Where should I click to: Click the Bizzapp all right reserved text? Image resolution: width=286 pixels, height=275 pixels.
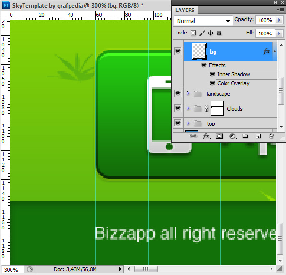click(x=186, y=234)
